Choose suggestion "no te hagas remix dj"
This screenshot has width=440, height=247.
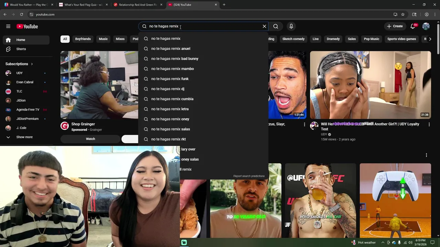coord(203,89)
